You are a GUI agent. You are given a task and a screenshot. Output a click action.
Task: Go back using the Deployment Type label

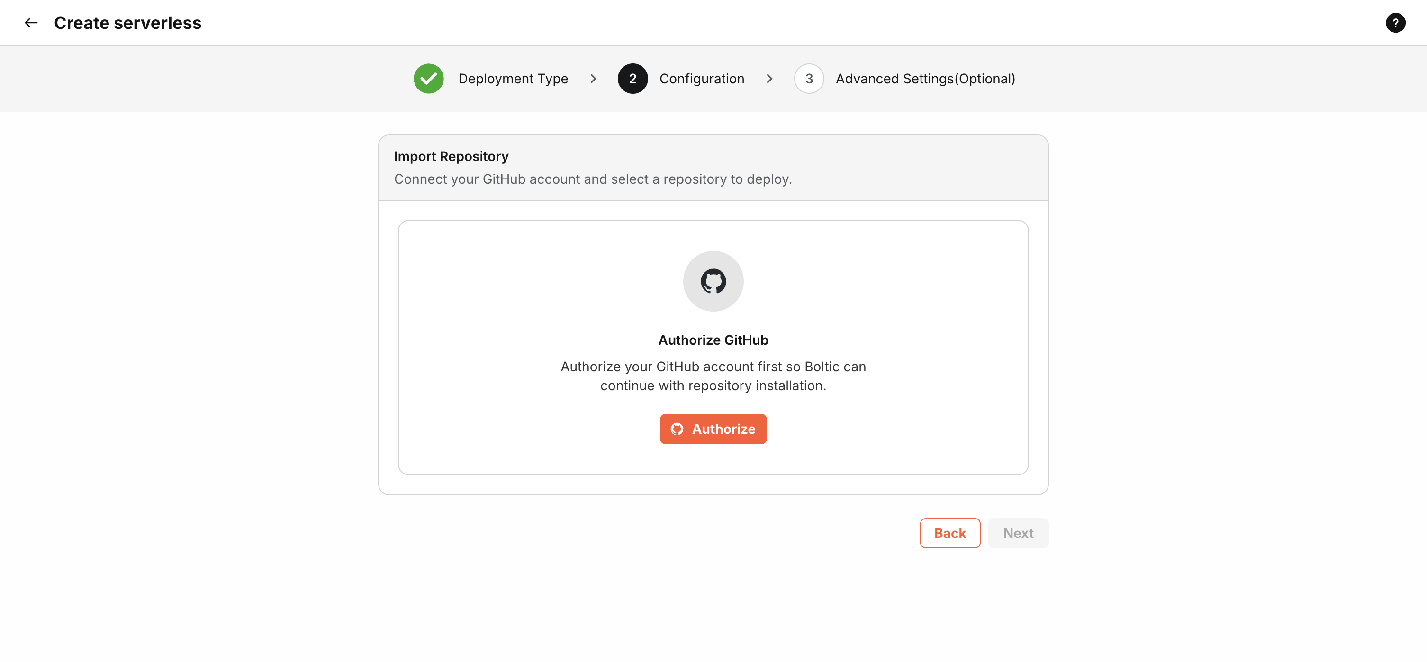(x=513, y=79)
